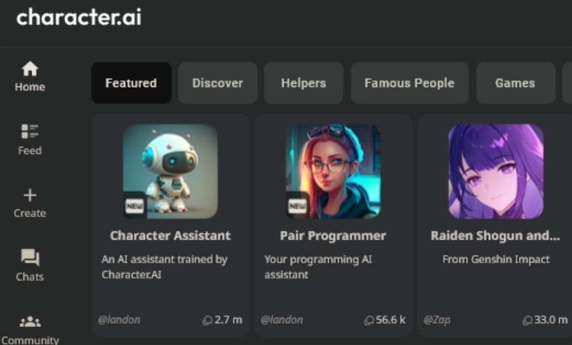
Task: Click @landon under Pair Programmer
Action: (282, 320)
